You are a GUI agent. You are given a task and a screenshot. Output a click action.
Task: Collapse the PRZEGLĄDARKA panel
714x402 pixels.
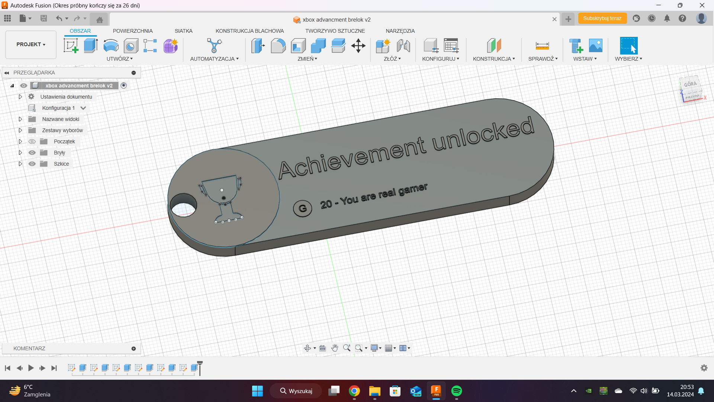pos(7,73)
